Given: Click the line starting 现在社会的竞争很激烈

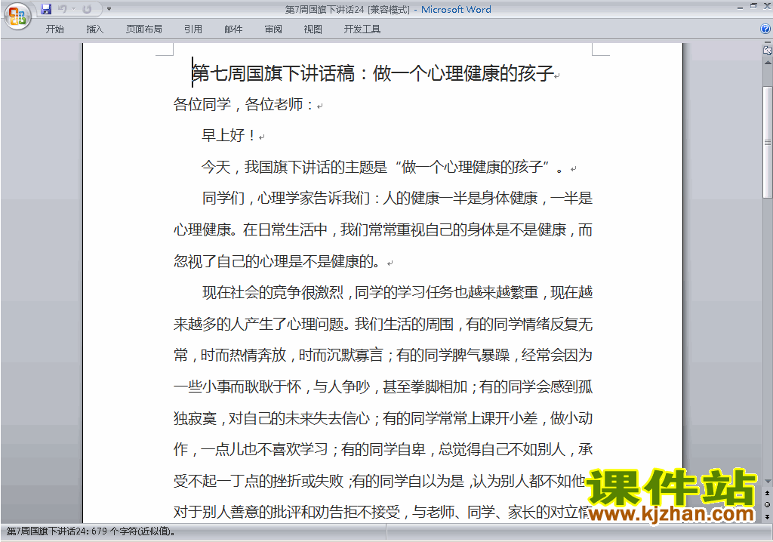Looking at the screenshot, I should pyautogui.click(x=397, y=292).
